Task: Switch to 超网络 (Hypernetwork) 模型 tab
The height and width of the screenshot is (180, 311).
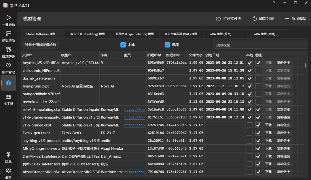Action: [135, 34]
